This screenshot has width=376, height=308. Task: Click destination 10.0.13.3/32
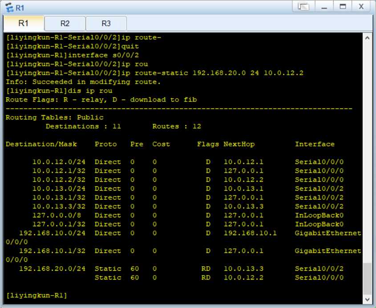pyautogui.click(x=59, y=206)
